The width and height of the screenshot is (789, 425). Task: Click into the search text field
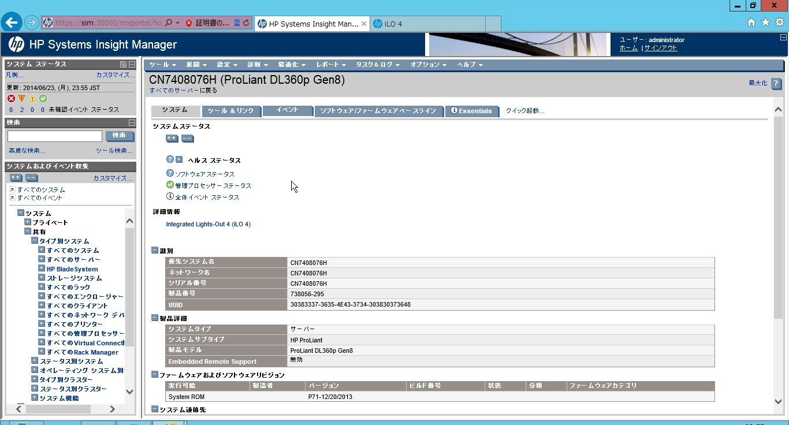click(x=55, y=136)
